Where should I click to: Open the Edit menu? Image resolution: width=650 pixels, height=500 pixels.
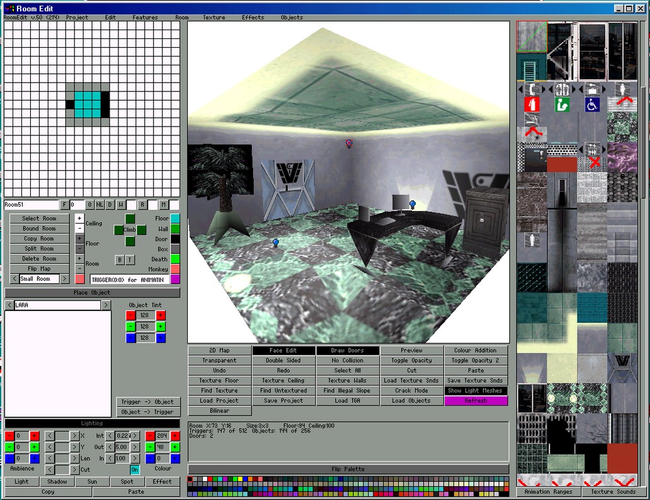point(110,18)
